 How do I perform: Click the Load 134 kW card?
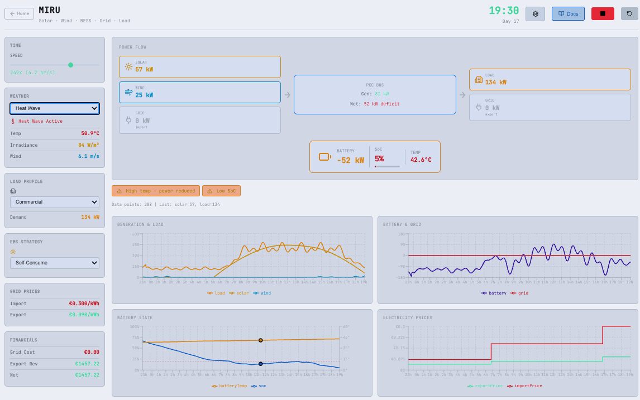point(550,80)
